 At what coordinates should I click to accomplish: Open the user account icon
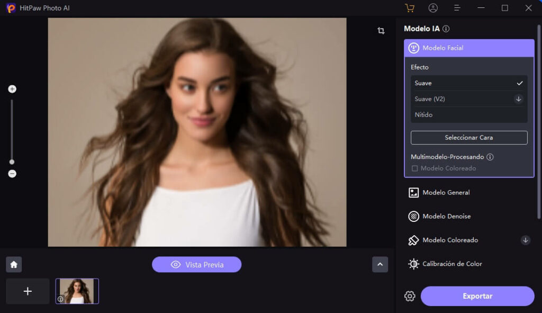tap(433, 8)
